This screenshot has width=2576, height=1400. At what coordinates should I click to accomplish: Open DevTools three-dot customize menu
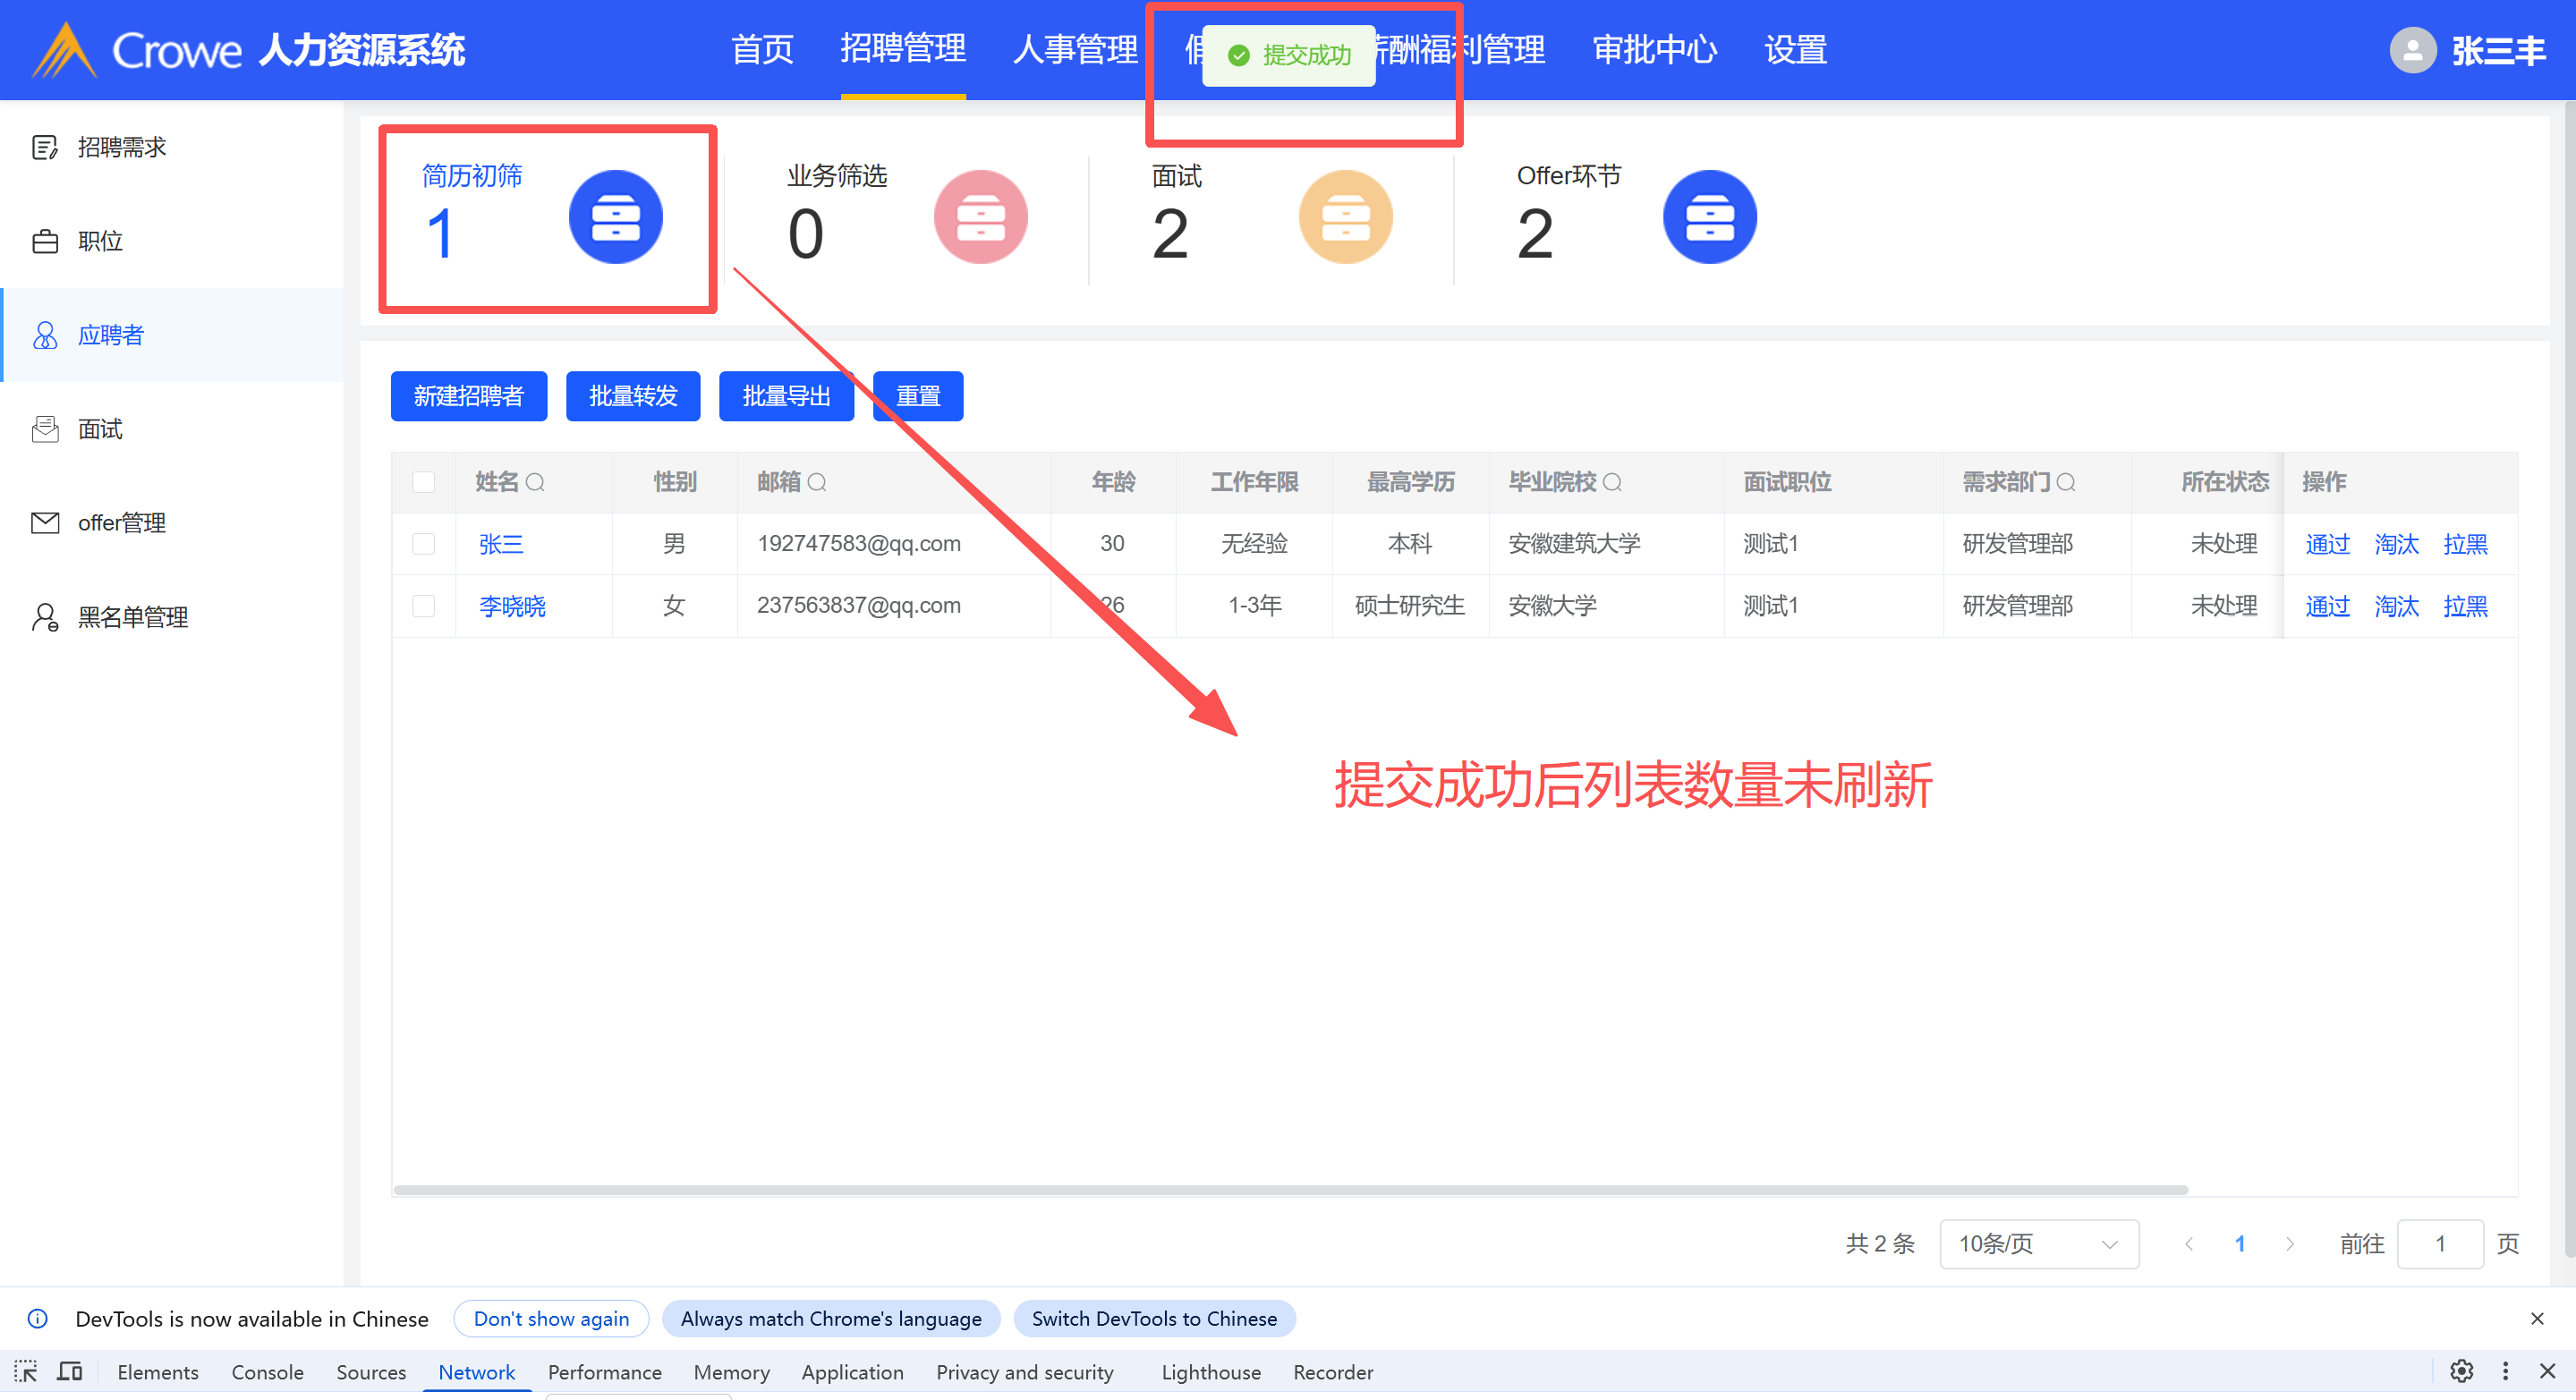click(x=2505, y=1371)
